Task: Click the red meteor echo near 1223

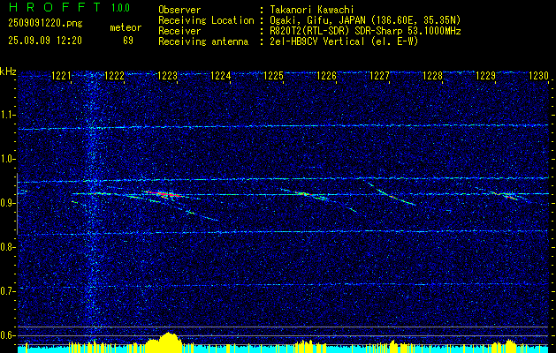Action: point(164,194)
